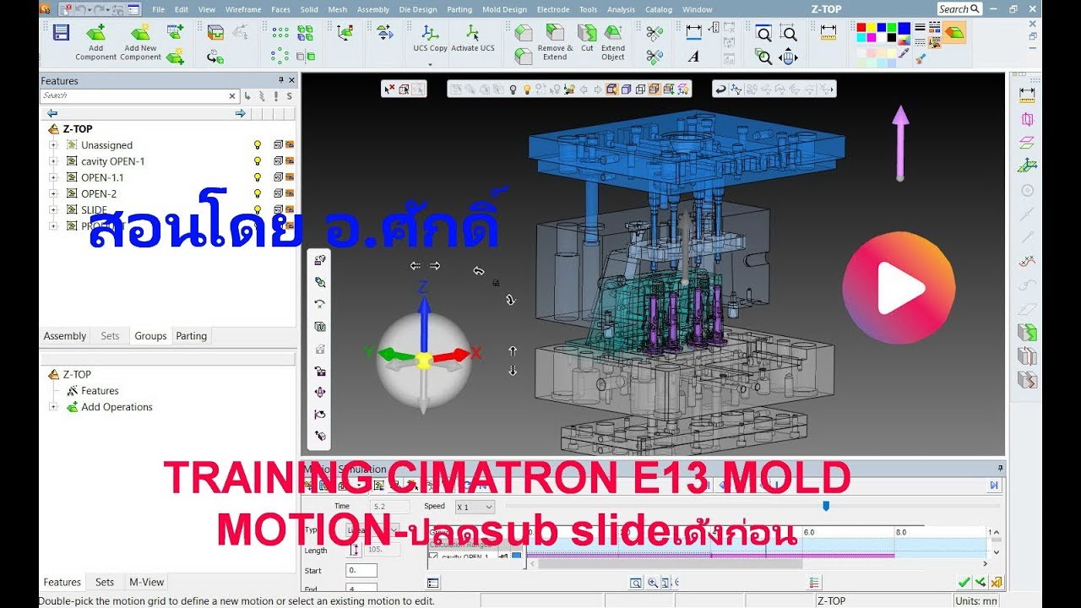Image resolution: width=1081 pixels, height=608 pixels.
Task: Open the Mold Design menu
Action: 504,9
